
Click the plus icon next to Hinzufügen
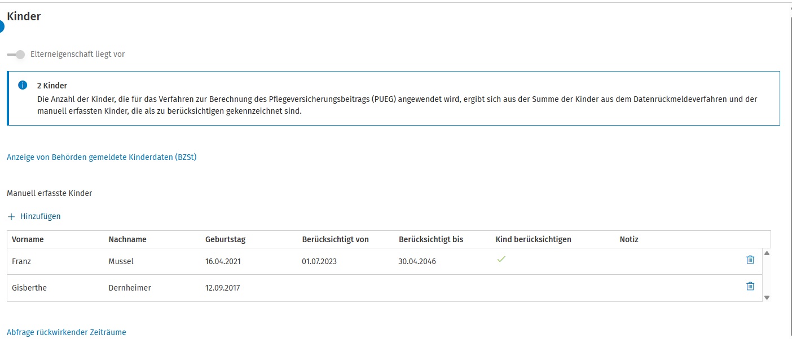click(11, 217)
